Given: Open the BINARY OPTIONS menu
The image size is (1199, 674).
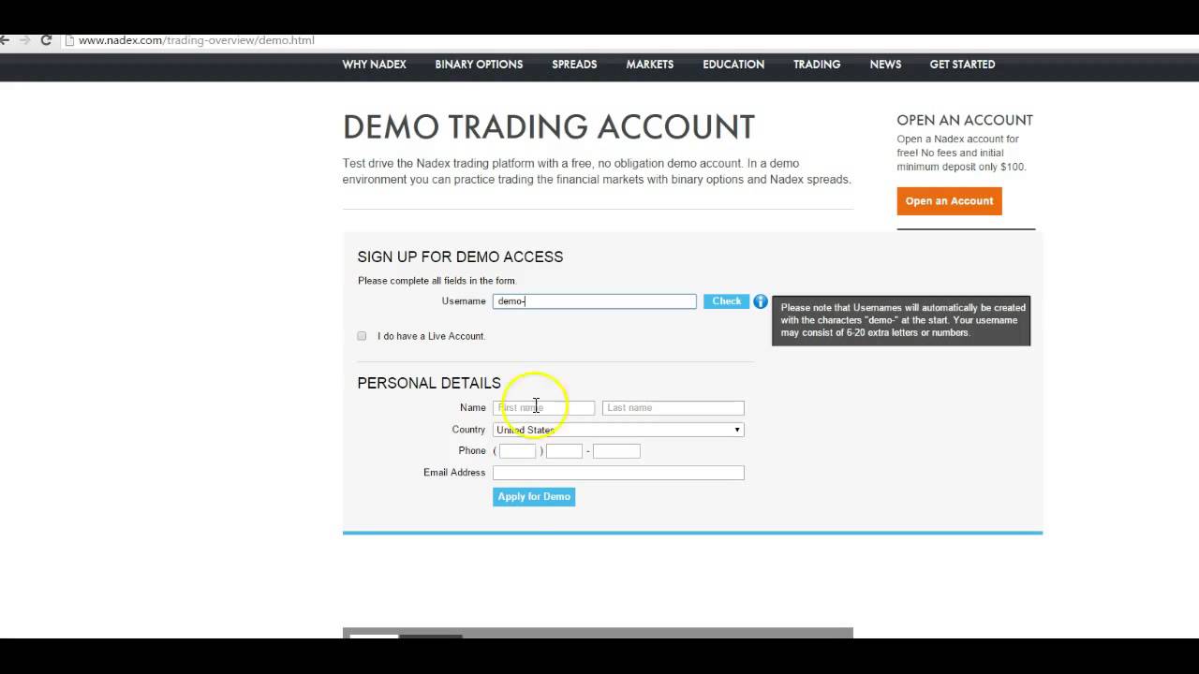Looking at the screenshot, I should pos(479,65).
